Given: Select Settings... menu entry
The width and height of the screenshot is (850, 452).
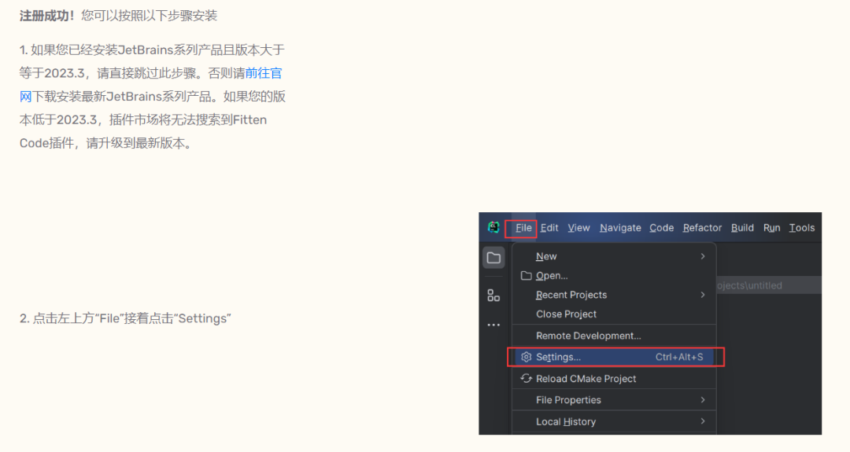Looking at the screenshot, I should click(x=614, y=357).
